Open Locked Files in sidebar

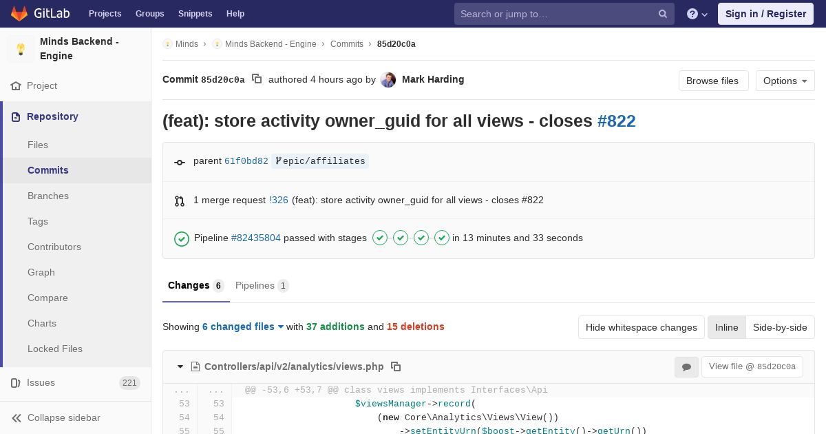coord(55,349)
